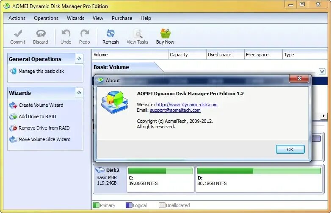
Task: Open the Actions menu
Action: click(x=17, y=18)
